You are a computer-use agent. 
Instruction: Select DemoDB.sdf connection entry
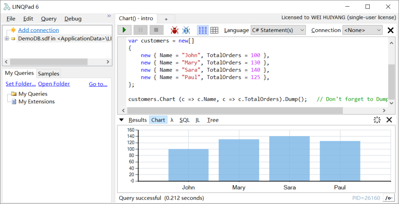point(65,38)
